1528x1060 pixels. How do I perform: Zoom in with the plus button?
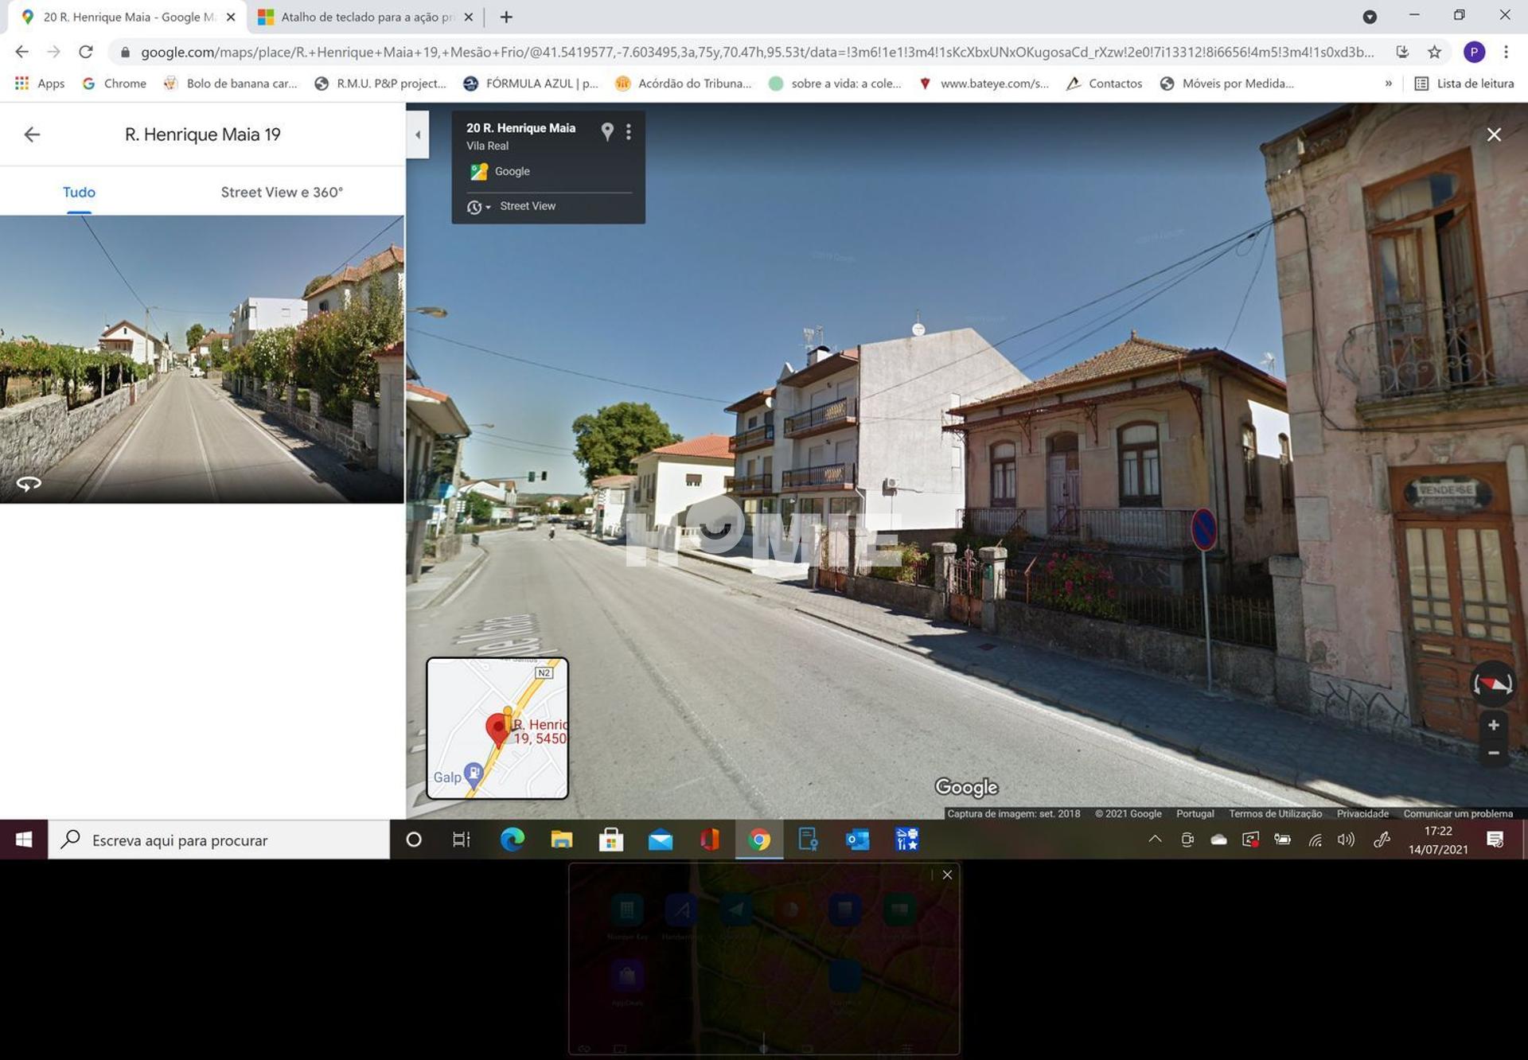(1493, 725)
